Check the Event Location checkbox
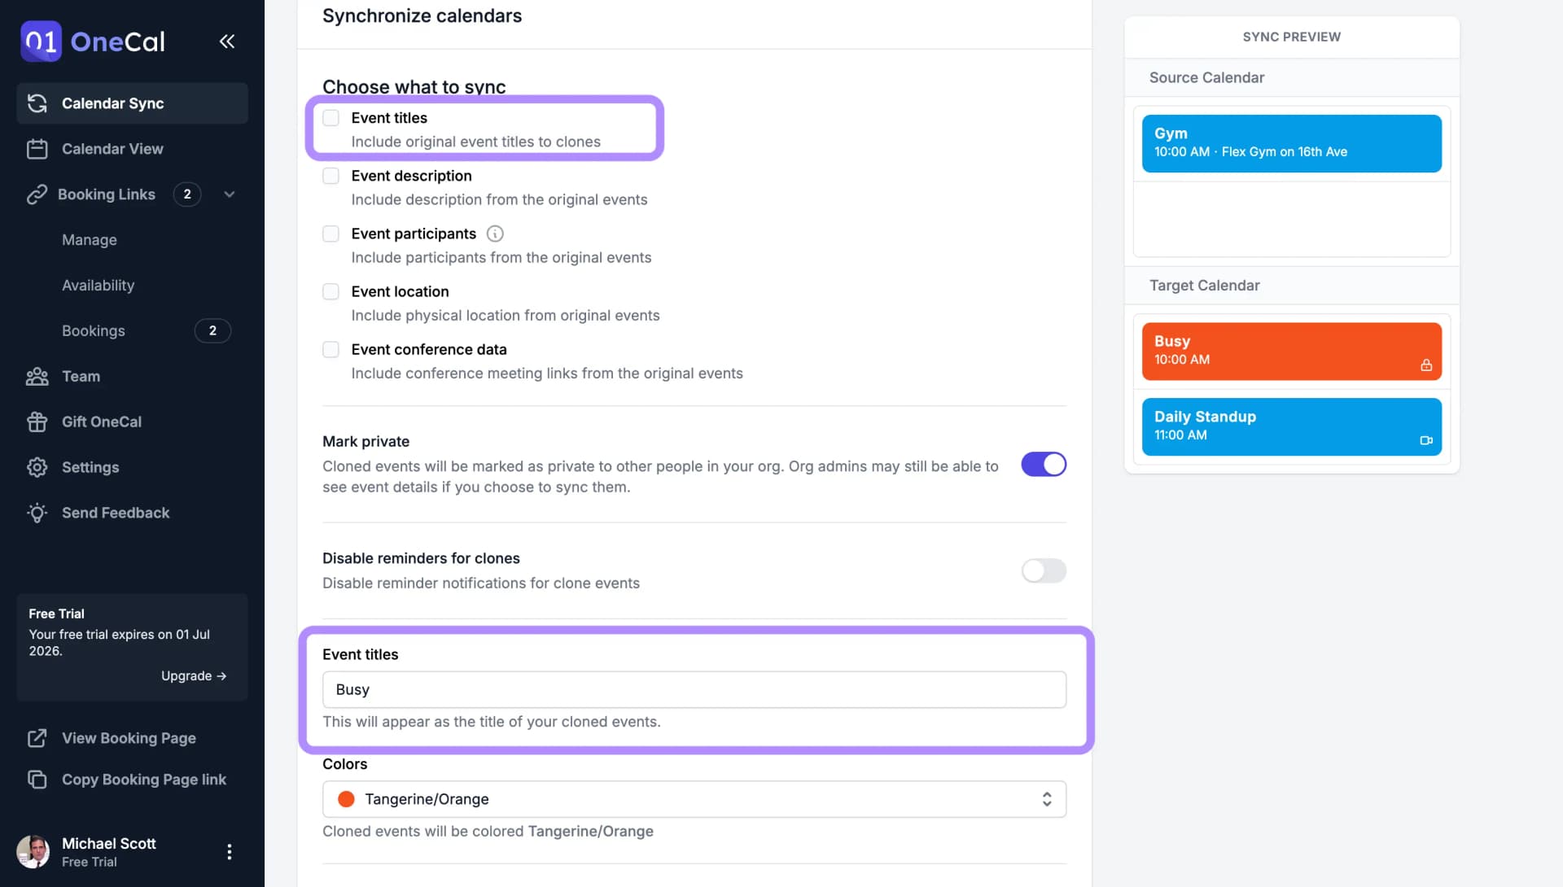The width and height of the screenshot is (1563, 887). (331, 292)
